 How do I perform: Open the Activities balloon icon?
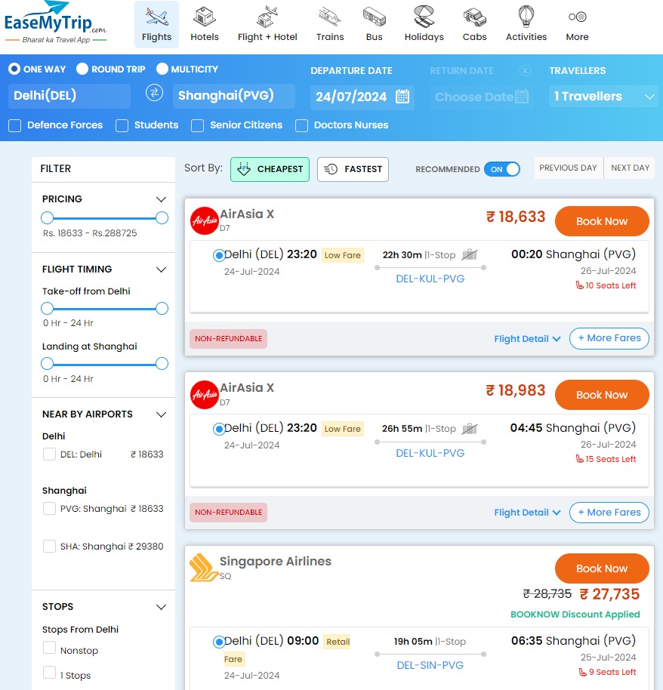526,17
